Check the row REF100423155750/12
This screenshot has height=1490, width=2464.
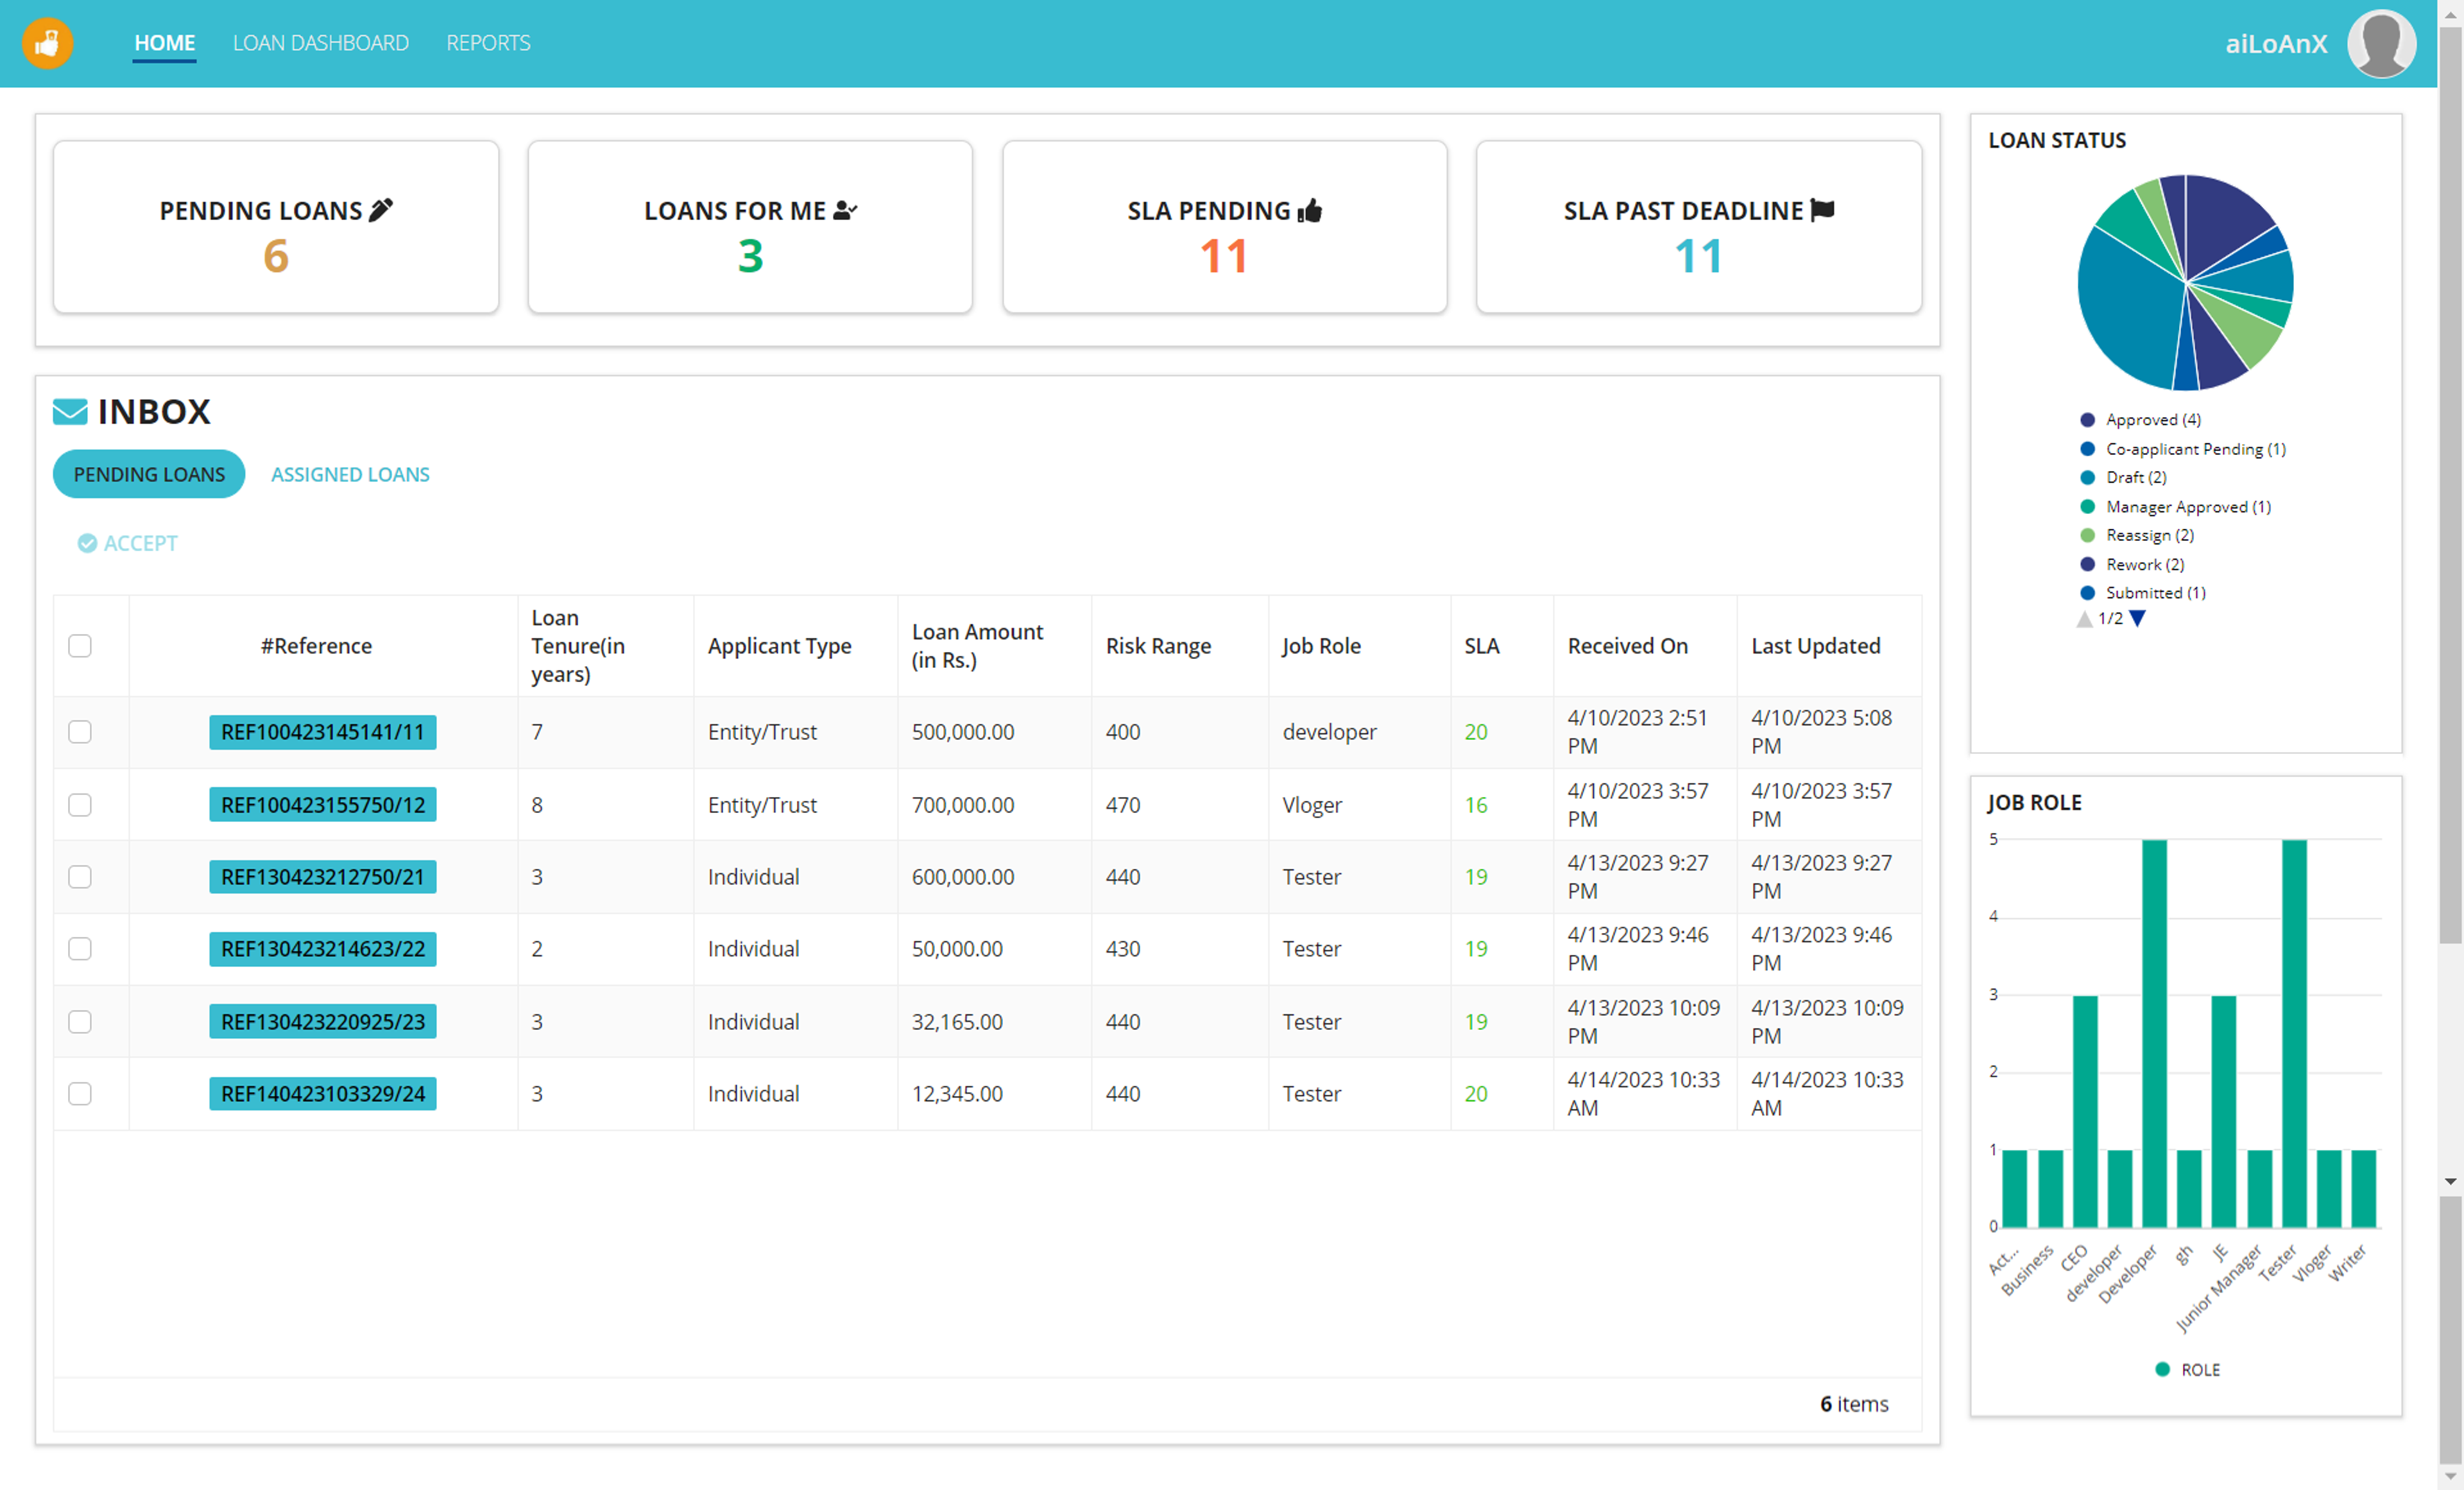tap(80, 805)
